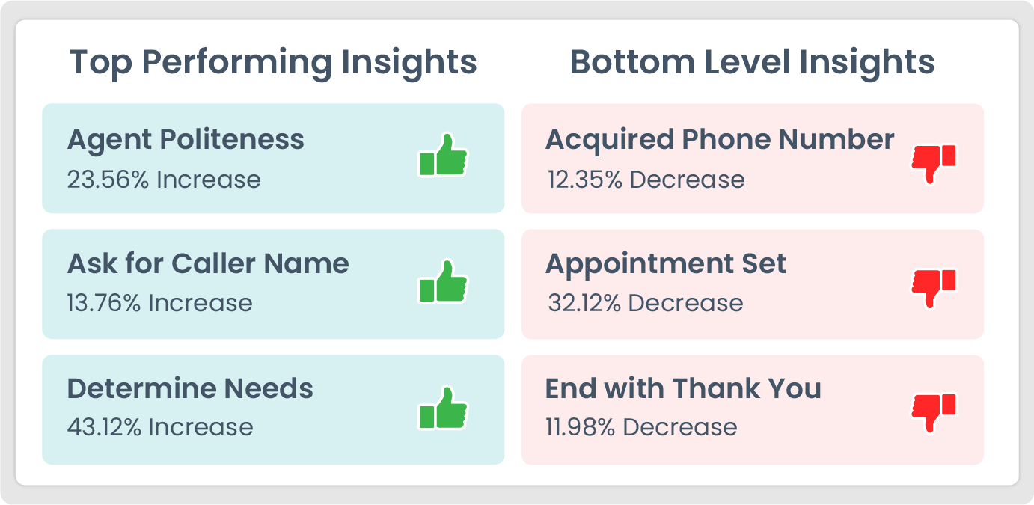This screenshot has height=505, width=1034.
Task: Click the 13.76% Increase value
Action: coord(159,303)
